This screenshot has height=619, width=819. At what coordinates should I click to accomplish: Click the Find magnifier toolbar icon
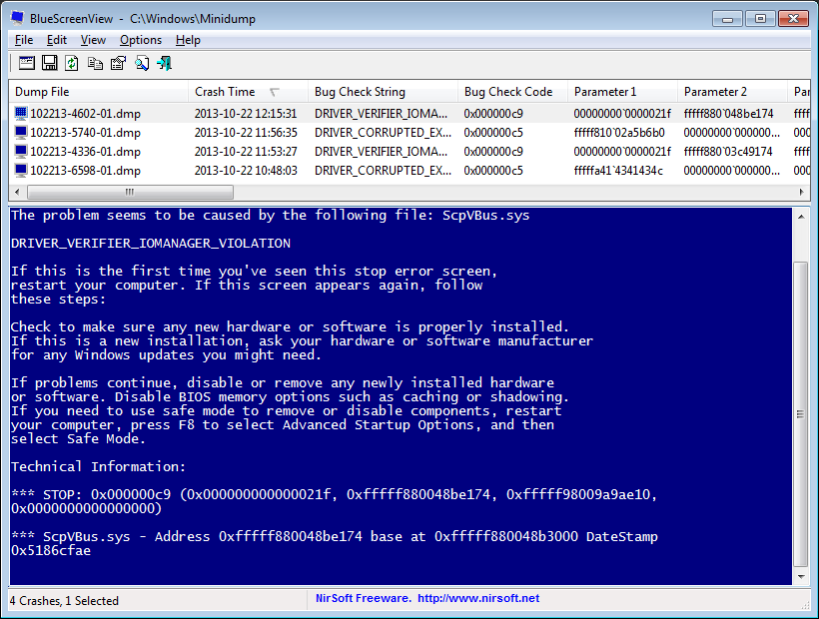142,64
